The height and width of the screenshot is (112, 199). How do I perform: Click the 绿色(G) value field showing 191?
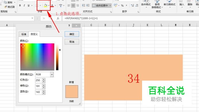coord(39,86)
